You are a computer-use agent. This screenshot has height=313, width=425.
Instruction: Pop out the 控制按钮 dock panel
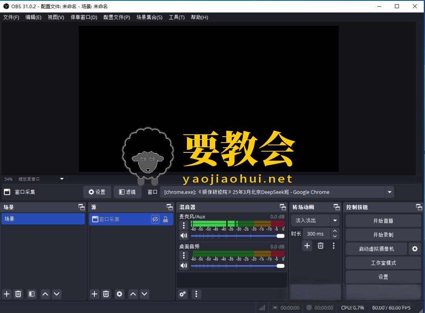point(419,207)
